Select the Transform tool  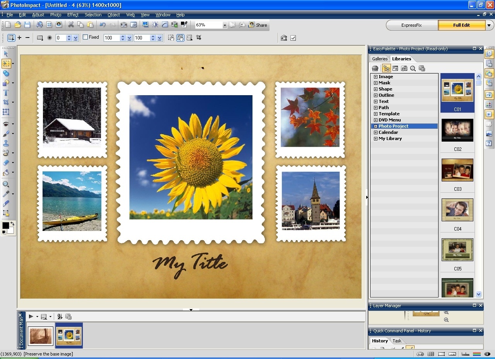point(6,112)
